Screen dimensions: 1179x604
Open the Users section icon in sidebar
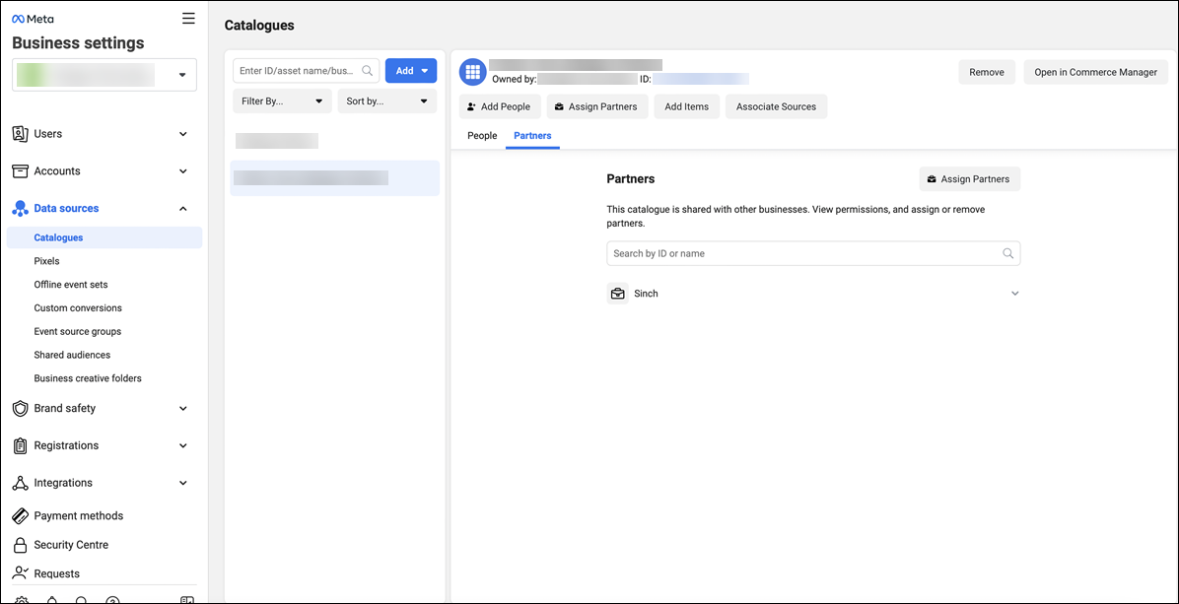pos(21,133)
